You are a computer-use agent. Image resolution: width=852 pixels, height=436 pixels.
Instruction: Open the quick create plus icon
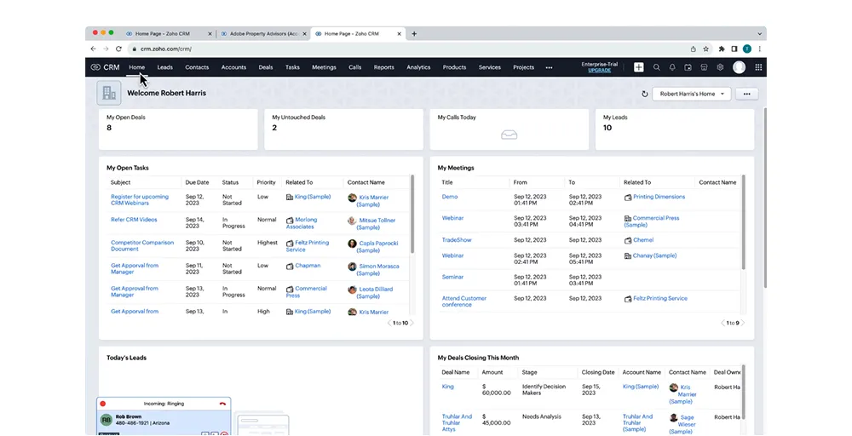pos(638,67)
